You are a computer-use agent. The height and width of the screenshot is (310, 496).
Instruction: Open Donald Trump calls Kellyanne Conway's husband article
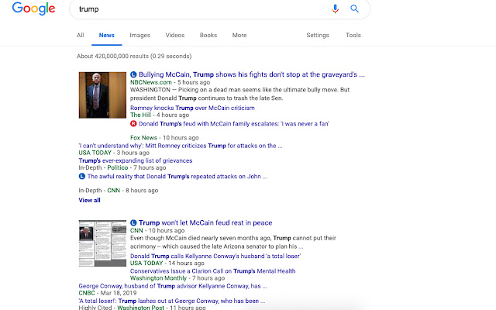(x=215, y=256)
